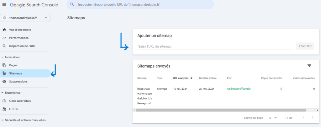Click the Core Web Vitals gauge icon
Viewport: 321px width, 127px height.
pos(4,101)
